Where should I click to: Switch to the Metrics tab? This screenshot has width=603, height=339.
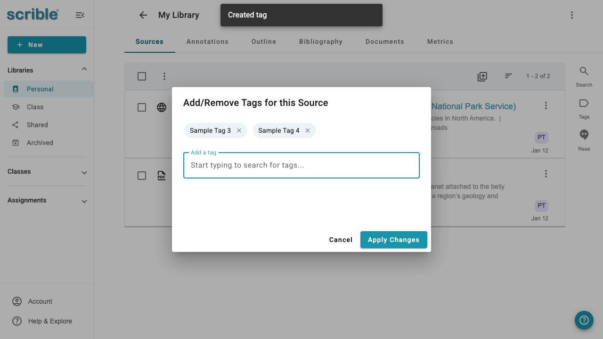(440, 41)
